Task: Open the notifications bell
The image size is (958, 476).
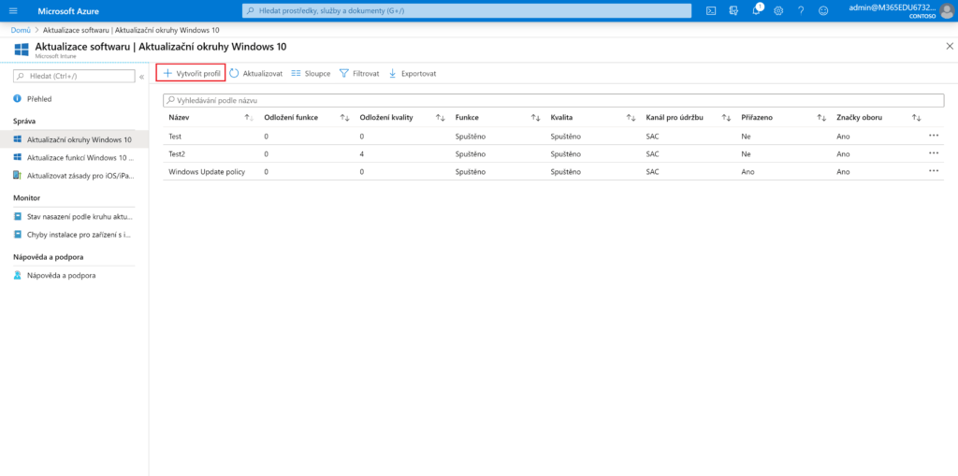Action: (756, 10)
